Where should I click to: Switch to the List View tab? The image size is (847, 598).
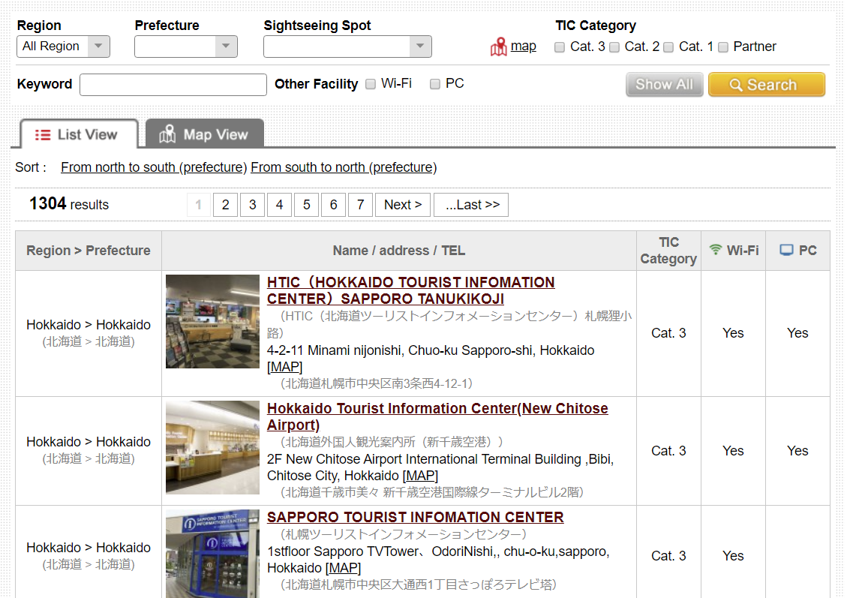[79, 134]
